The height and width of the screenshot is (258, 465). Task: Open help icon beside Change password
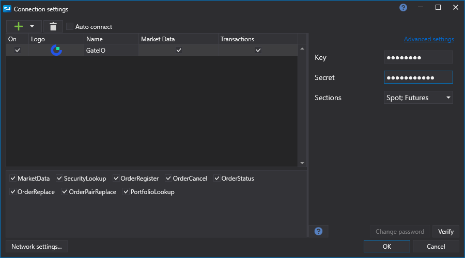click(318, 231)
